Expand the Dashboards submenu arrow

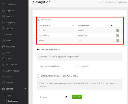(x=25, y=4)
